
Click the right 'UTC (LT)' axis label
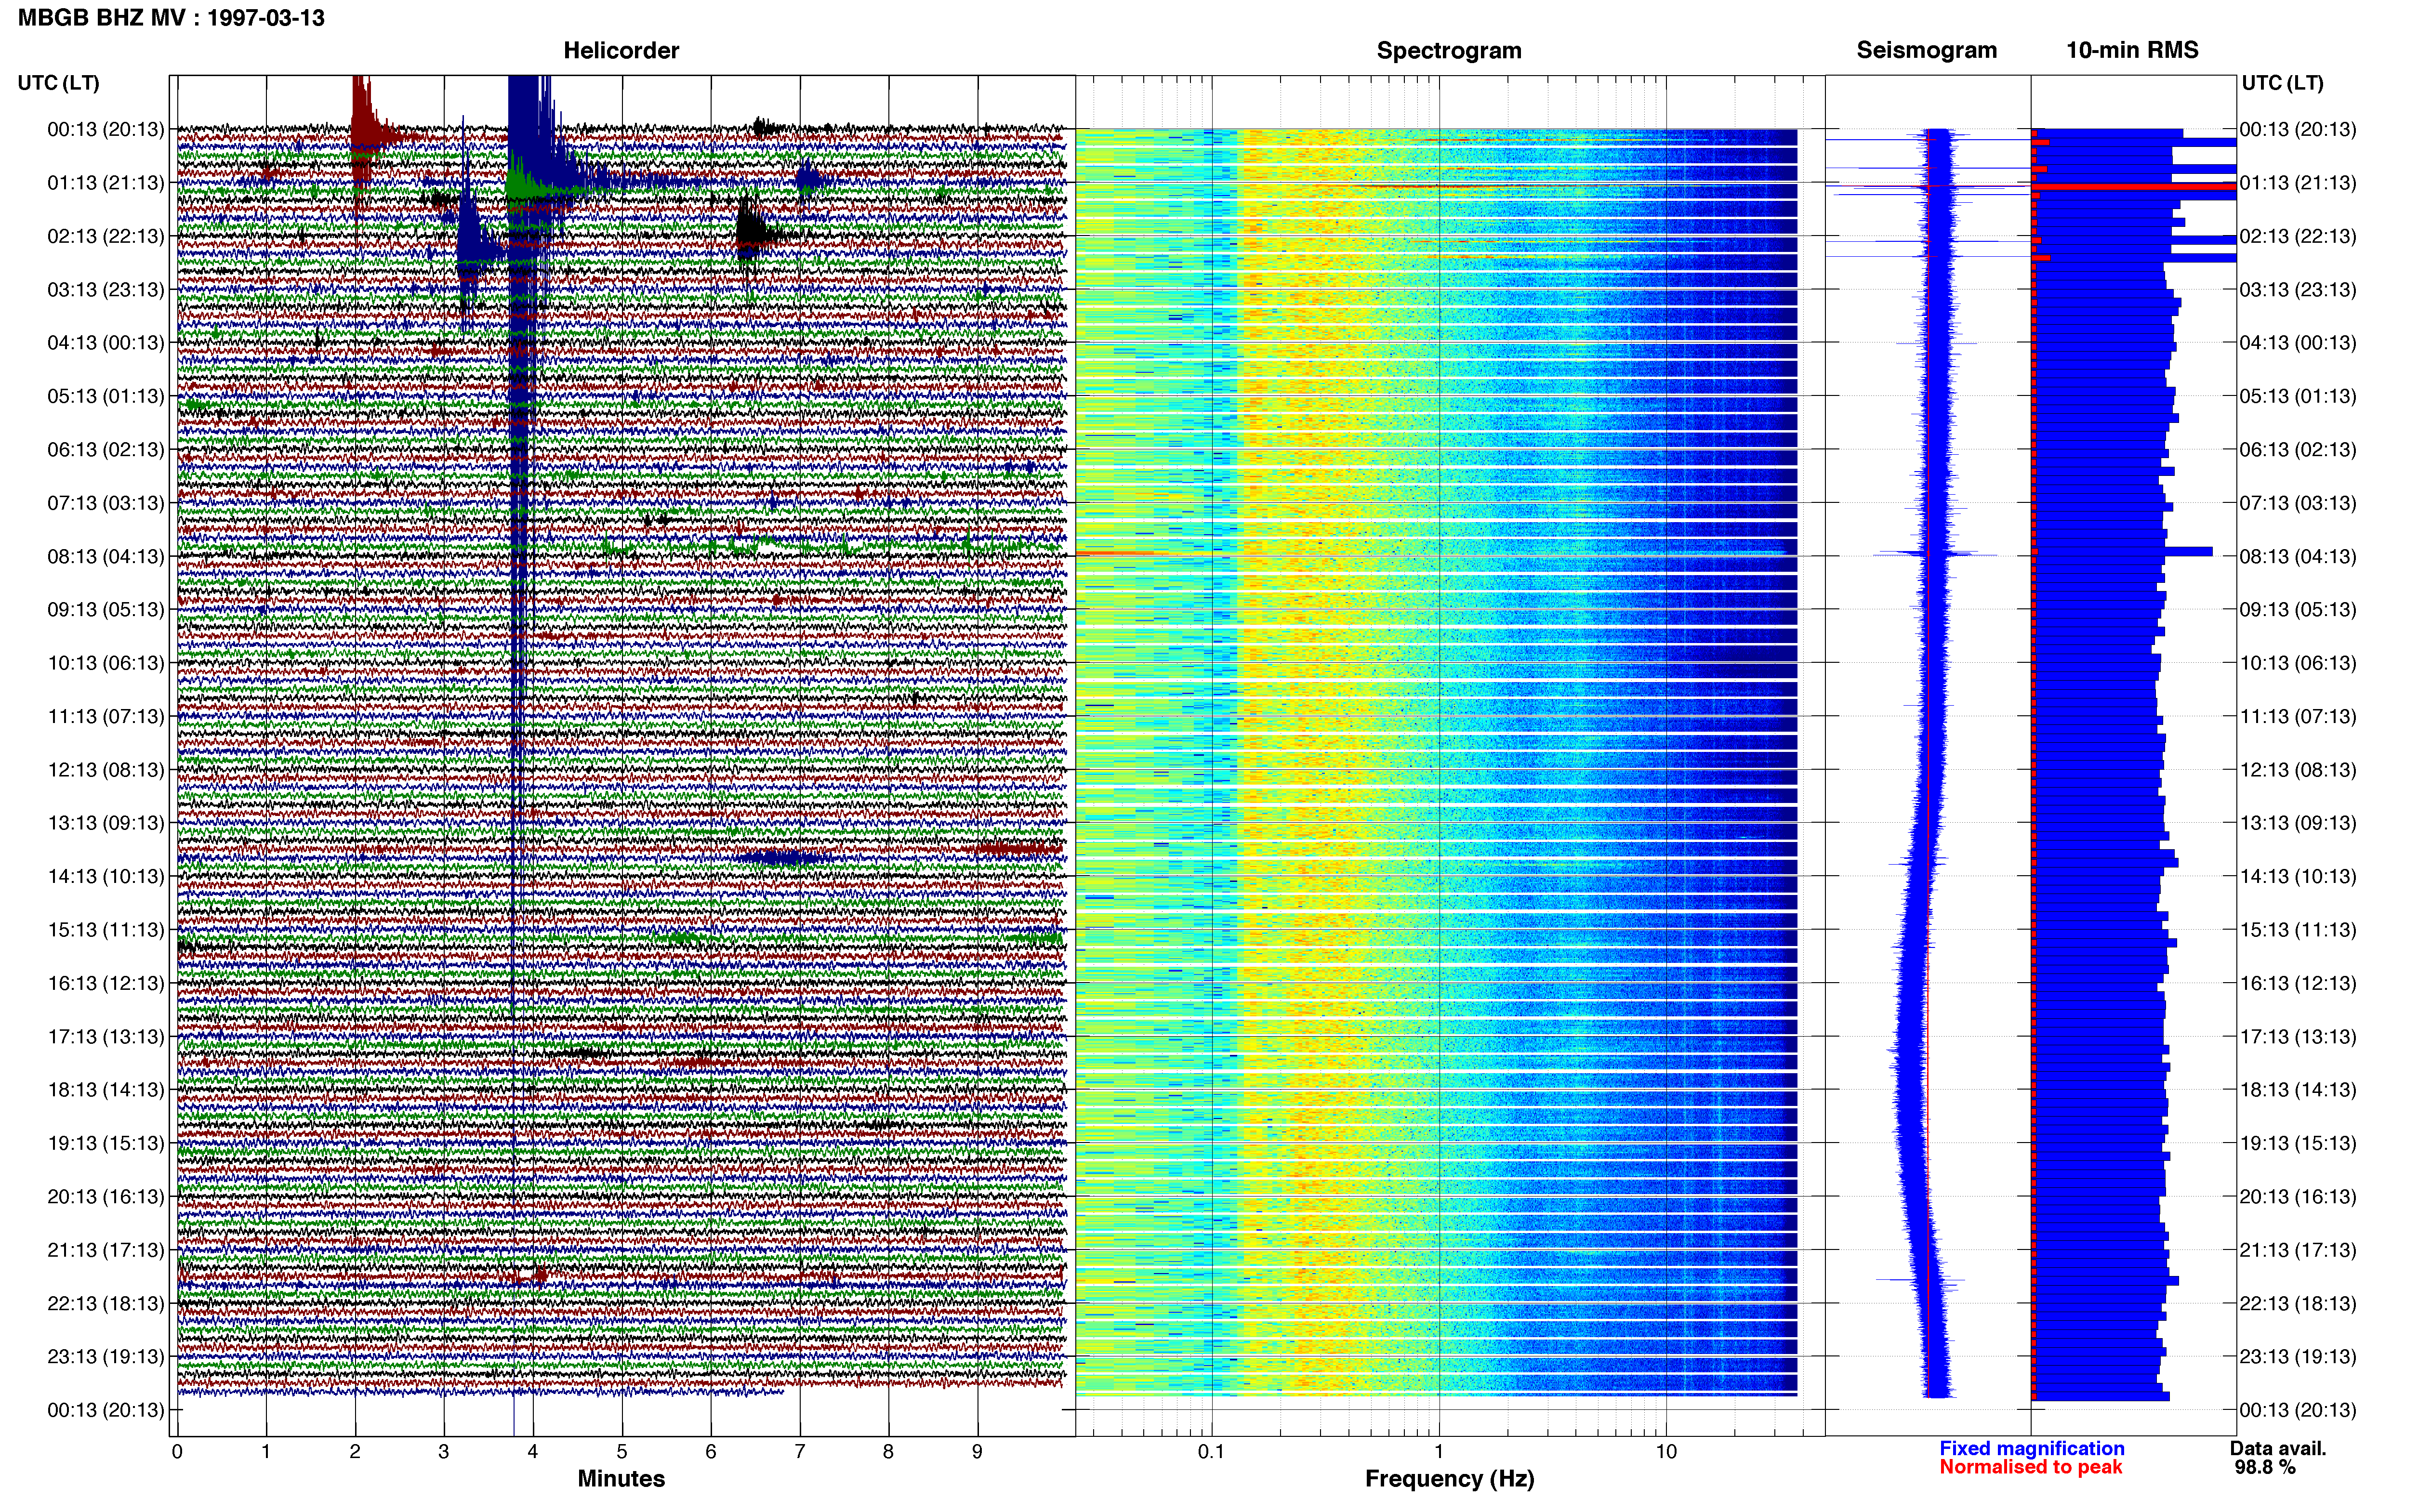coord(2282,83)
